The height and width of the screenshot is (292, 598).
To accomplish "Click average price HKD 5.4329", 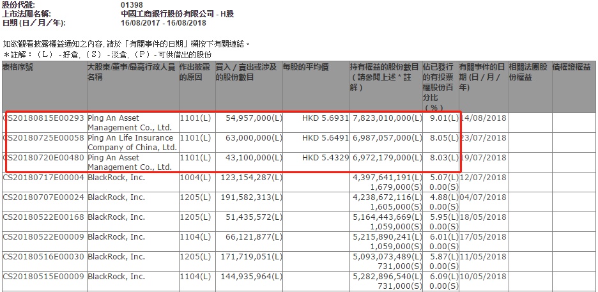I will pyautogui.click(x=325, y=157).
